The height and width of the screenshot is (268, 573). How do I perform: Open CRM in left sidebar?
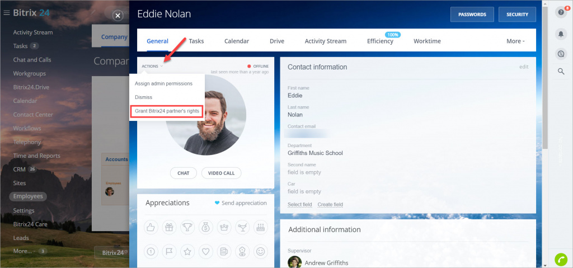20,170
